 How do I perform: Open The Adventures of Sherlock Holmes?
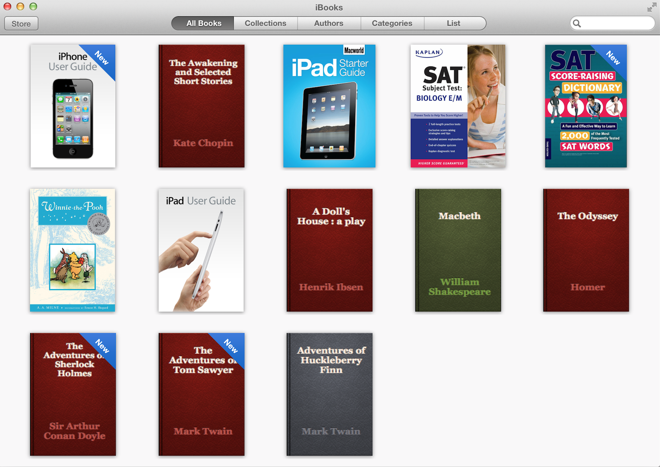point(73,394)
